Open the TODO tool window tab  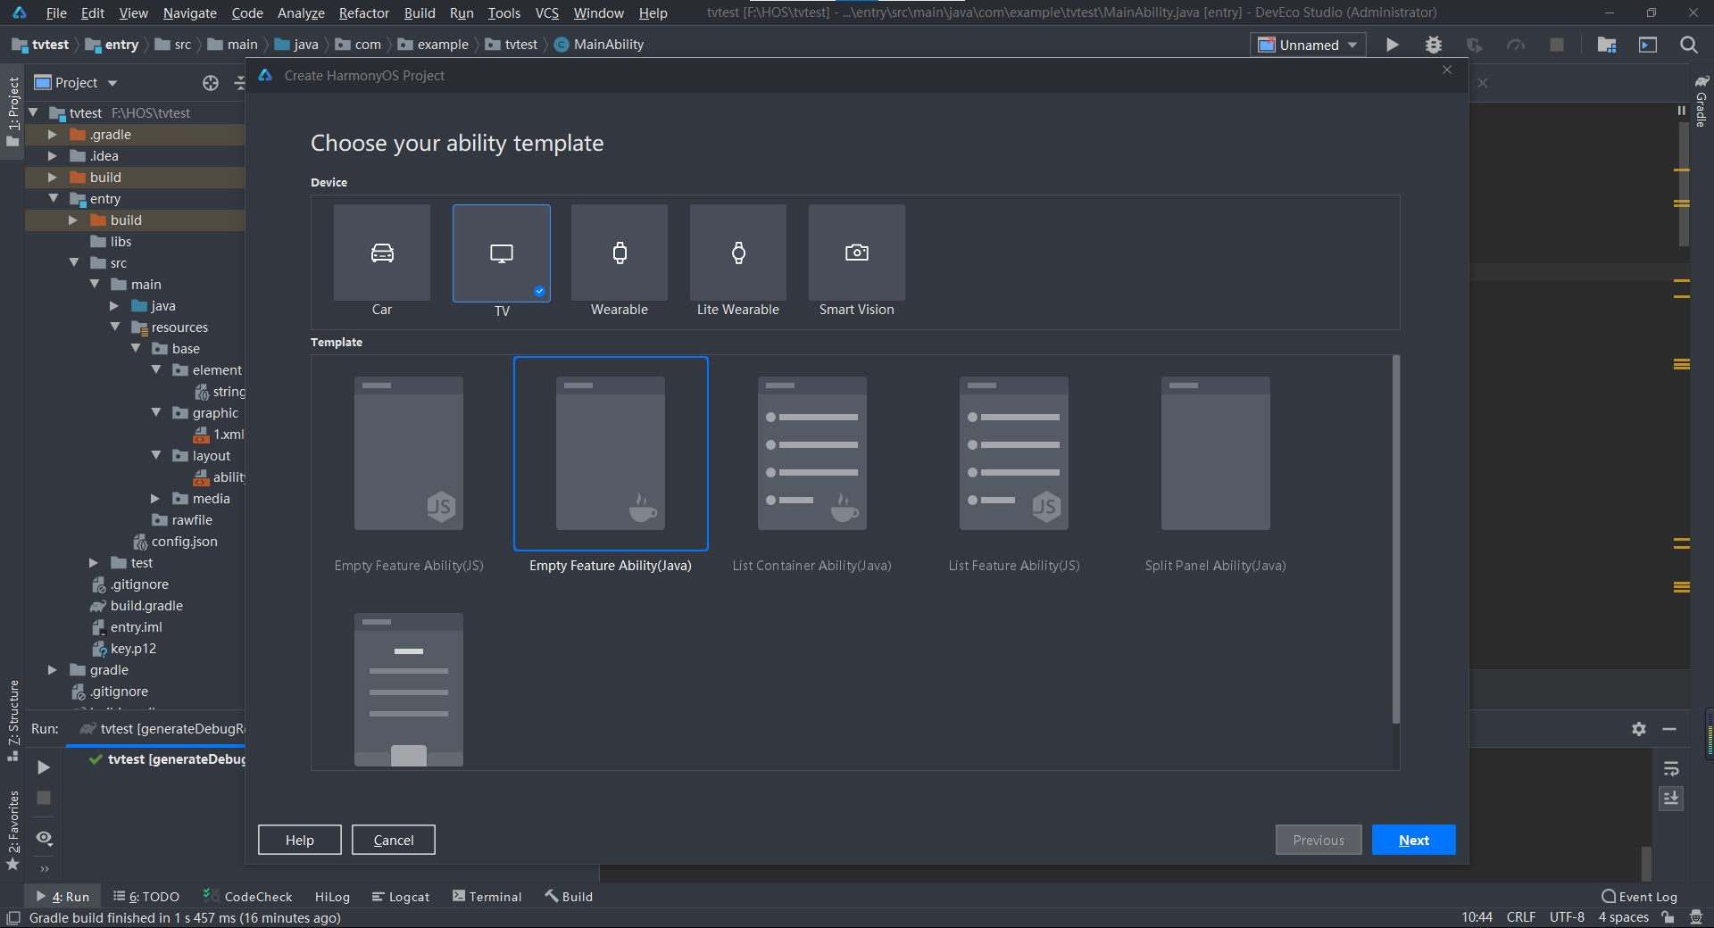[146, 897]
